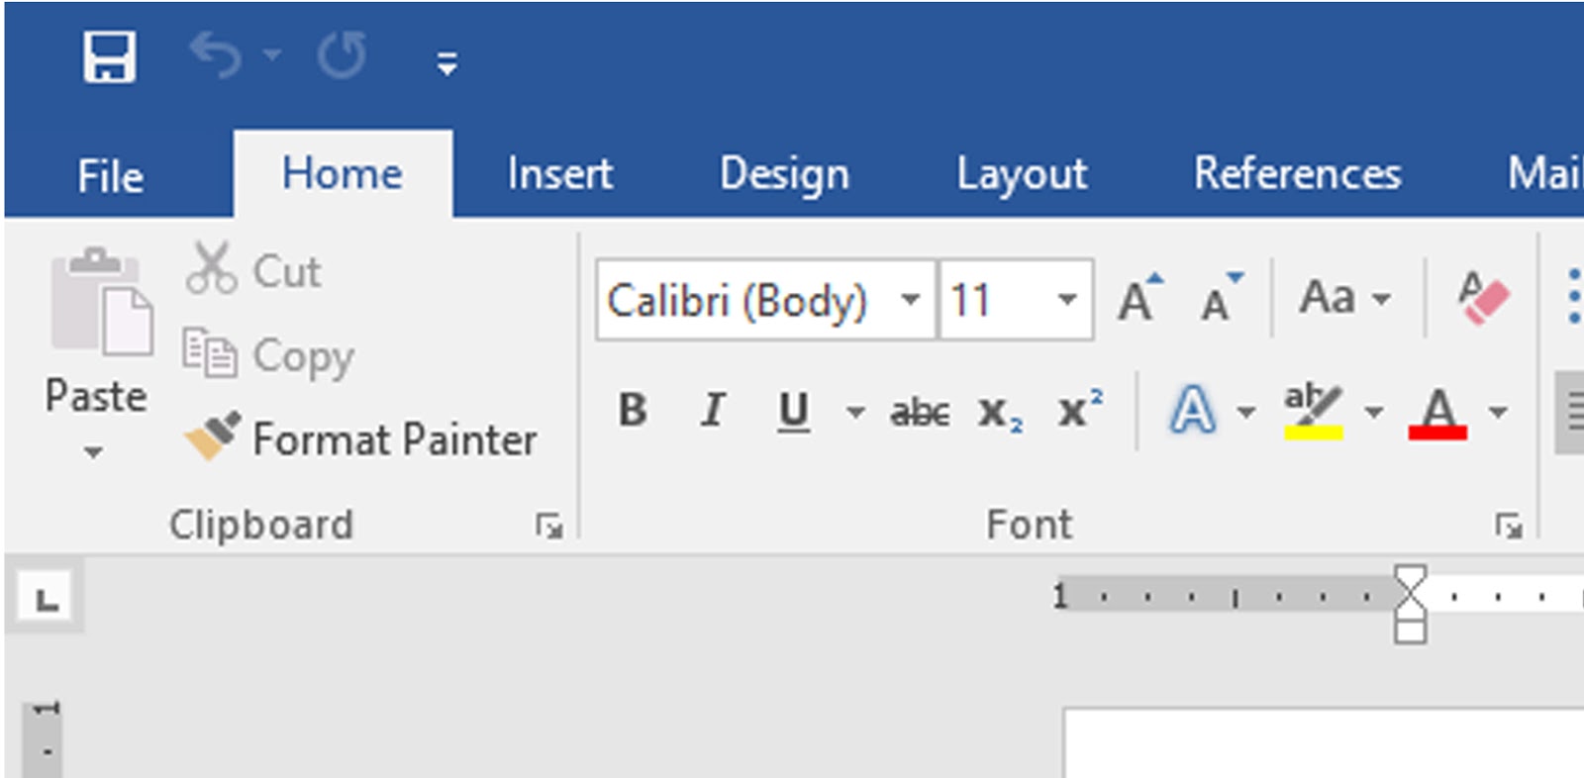Open the Font dialog box launcher
The image size is (1584, 778).
click(x=1508, y=526)
